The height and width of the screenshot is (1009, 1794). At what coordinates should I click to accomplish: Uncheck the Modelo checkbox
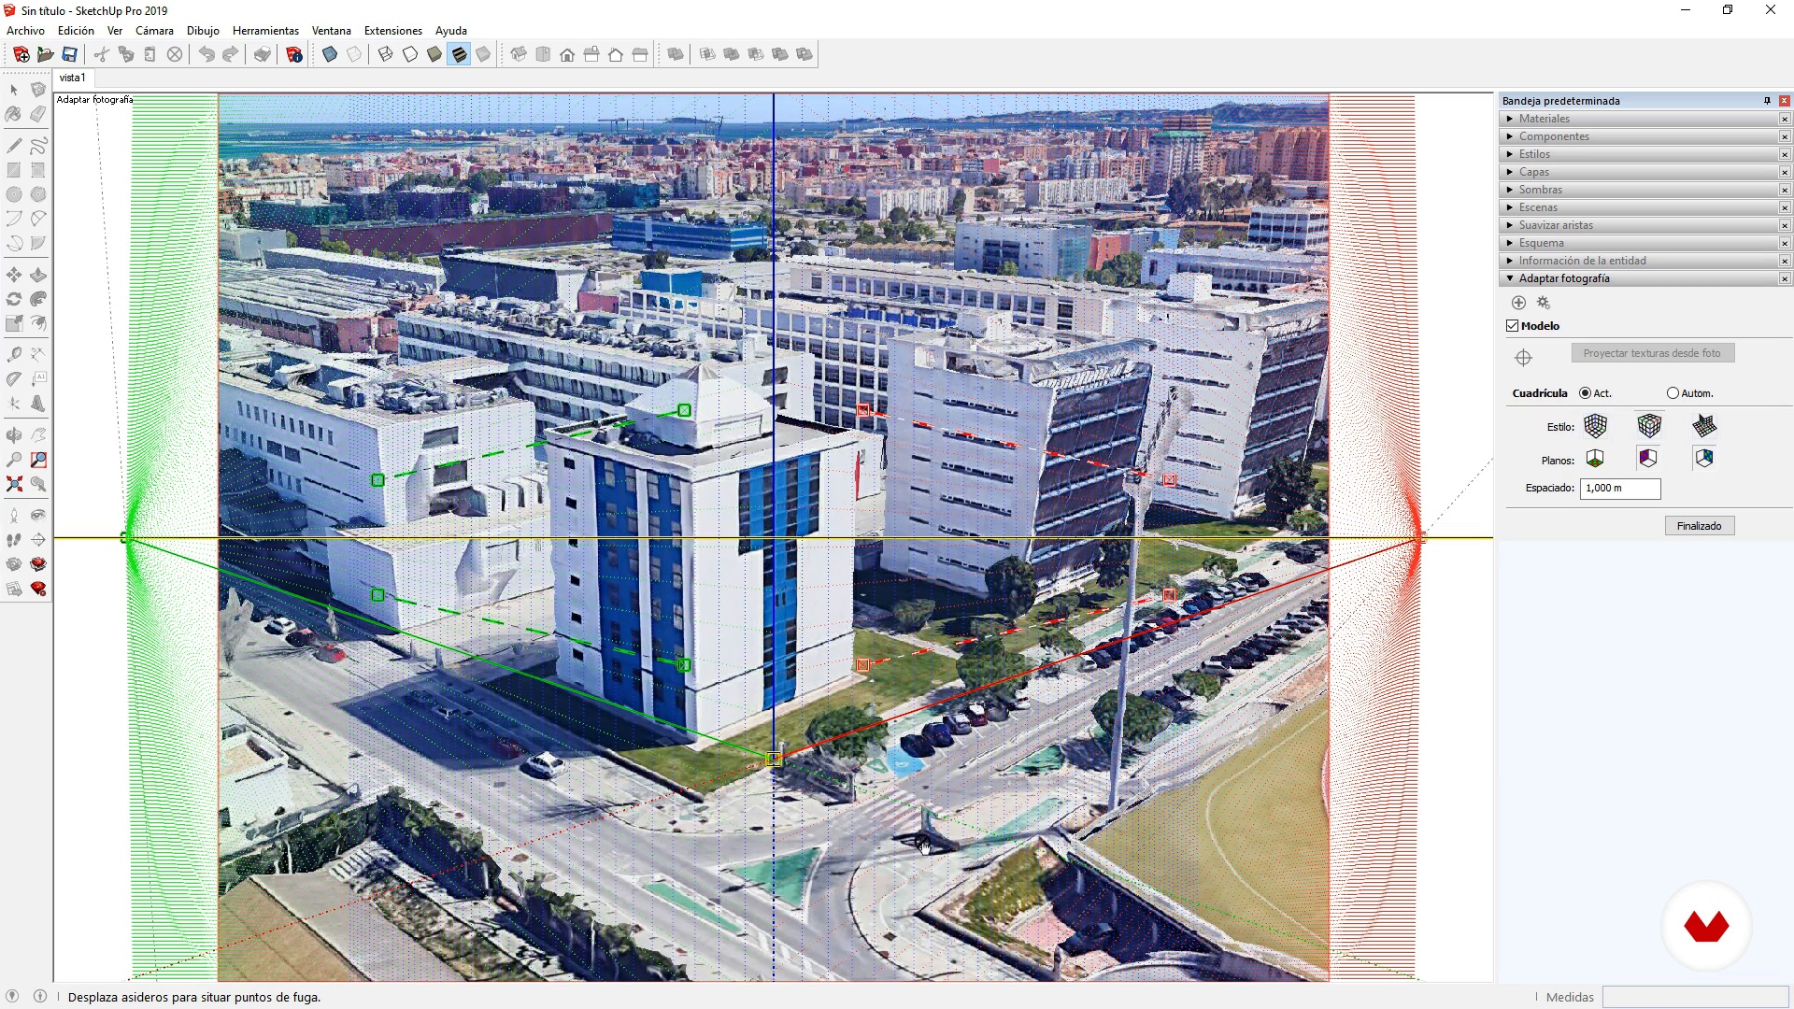click(1513, 326)
